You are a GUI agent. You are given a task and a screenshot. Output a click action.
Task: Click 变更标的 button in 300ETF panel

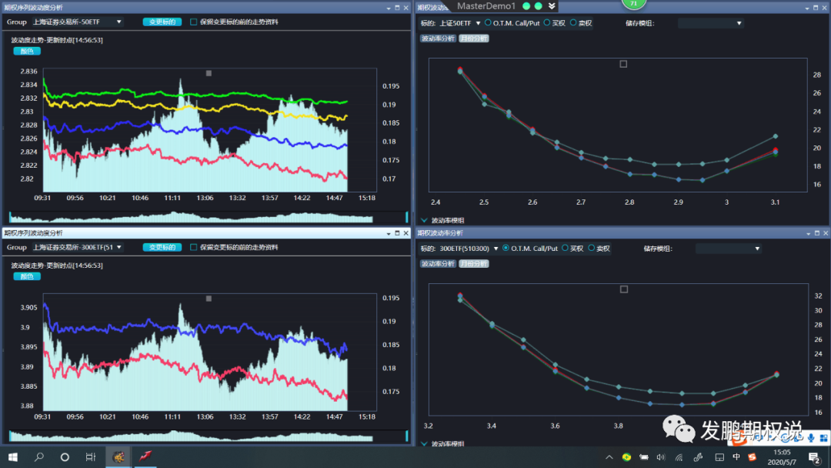[162, 247]
